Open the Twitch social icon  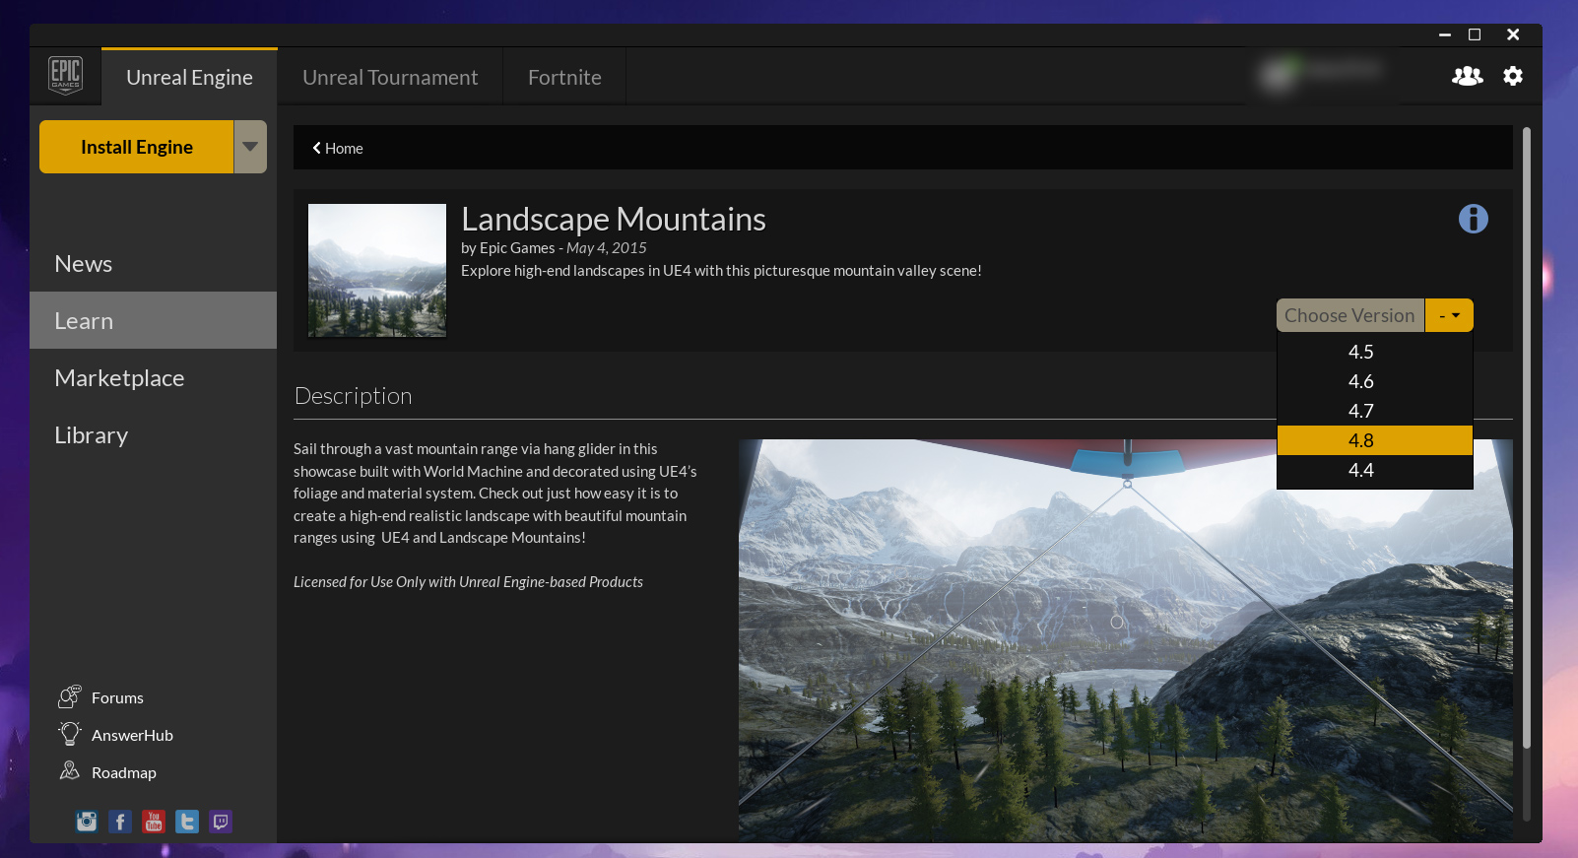tap(221, 822)
